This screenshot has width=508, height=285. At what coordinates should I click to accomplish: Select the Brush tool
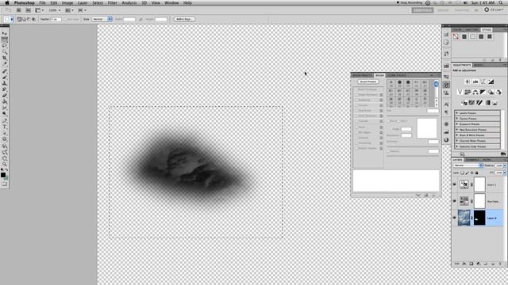[5, 78]
